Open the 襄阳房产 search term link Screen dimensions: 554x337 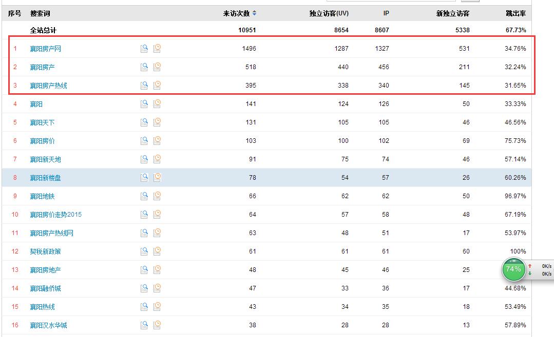[42, 67]
